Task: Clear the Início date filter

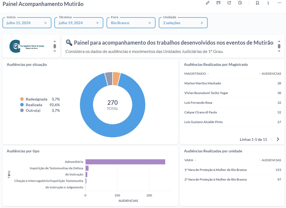Action: coord(45,23)
